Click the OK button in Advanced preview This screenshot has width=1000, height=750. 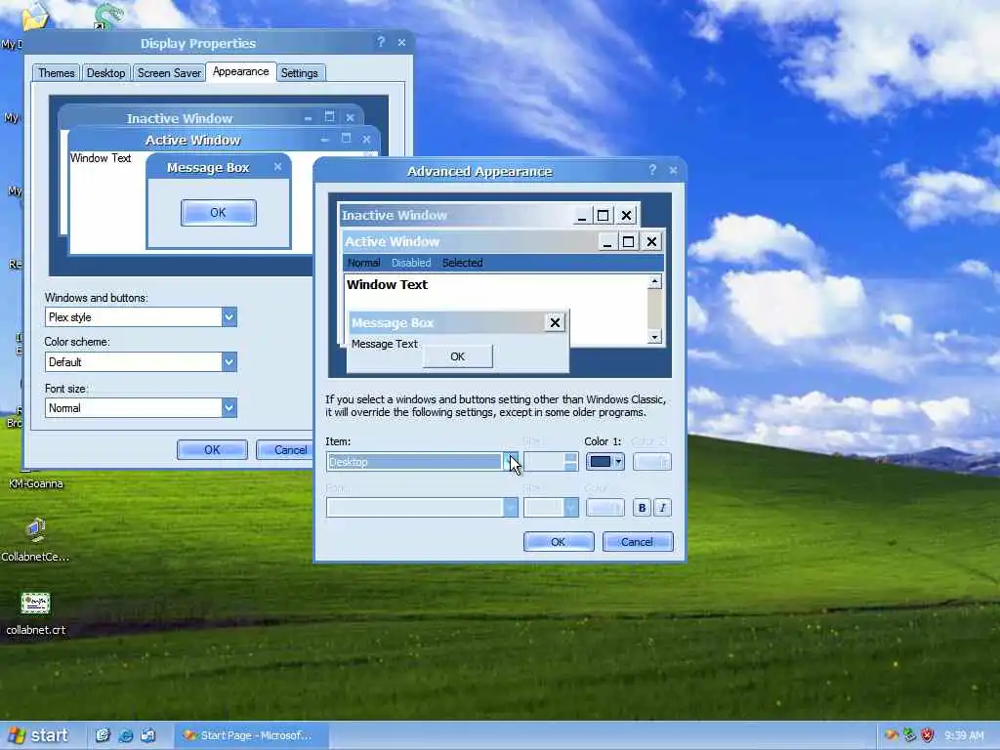tap(457, 356)
